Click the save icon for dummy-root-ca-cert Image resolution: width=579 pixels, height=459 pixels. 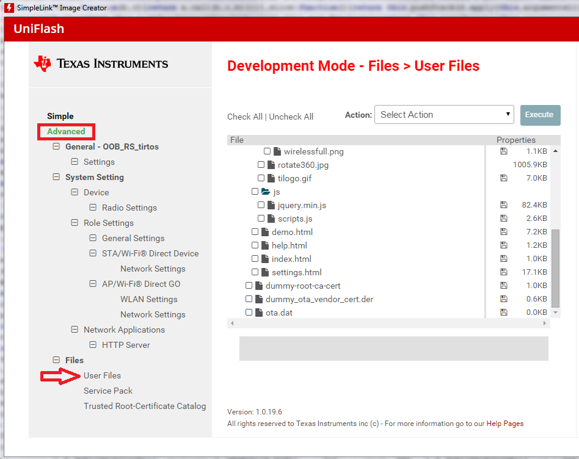(504, 286)
